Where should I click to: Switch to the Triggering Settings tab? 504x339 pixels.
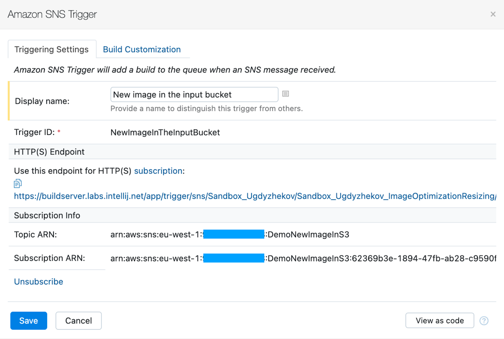click(x=52, y=49)
